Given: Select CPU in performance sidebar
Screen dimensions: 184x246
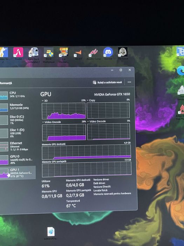Looking at the screenshot, I should click(x=18, y=95).
